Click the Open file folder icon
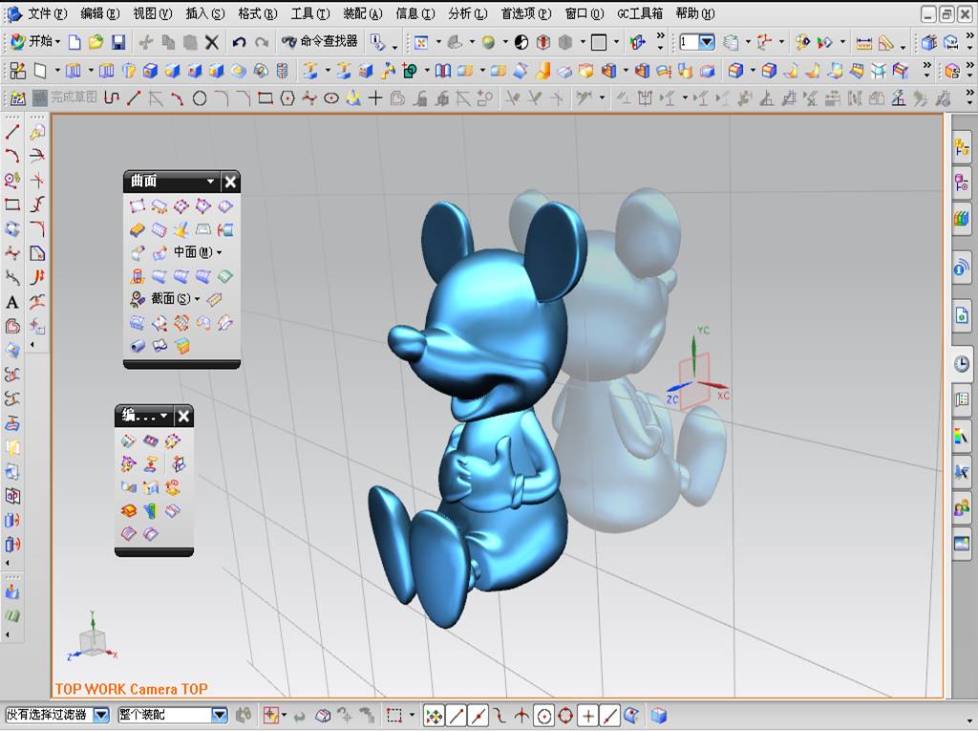This screenshot has width=978, height=731. pyautogui.click(x=96, y=42)
